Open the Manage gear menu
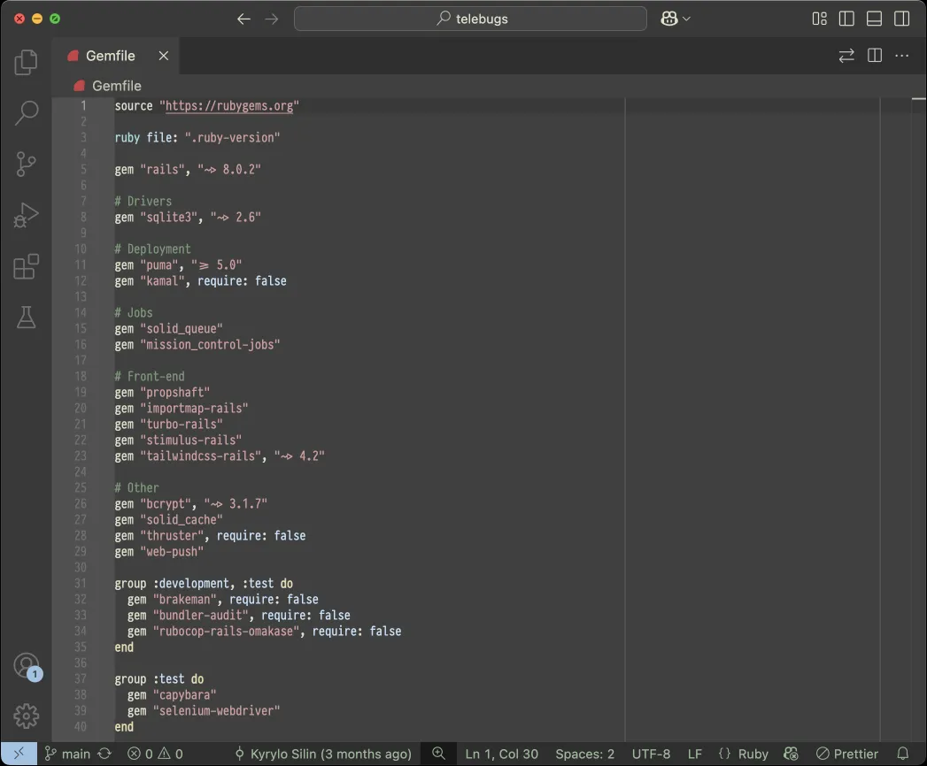This screenshot has height=766, width=927. 26,716
